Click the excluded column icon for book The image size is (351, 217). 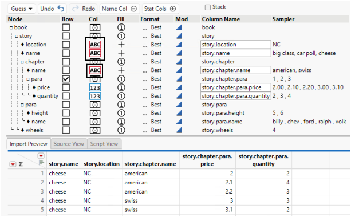pos(95,27)
